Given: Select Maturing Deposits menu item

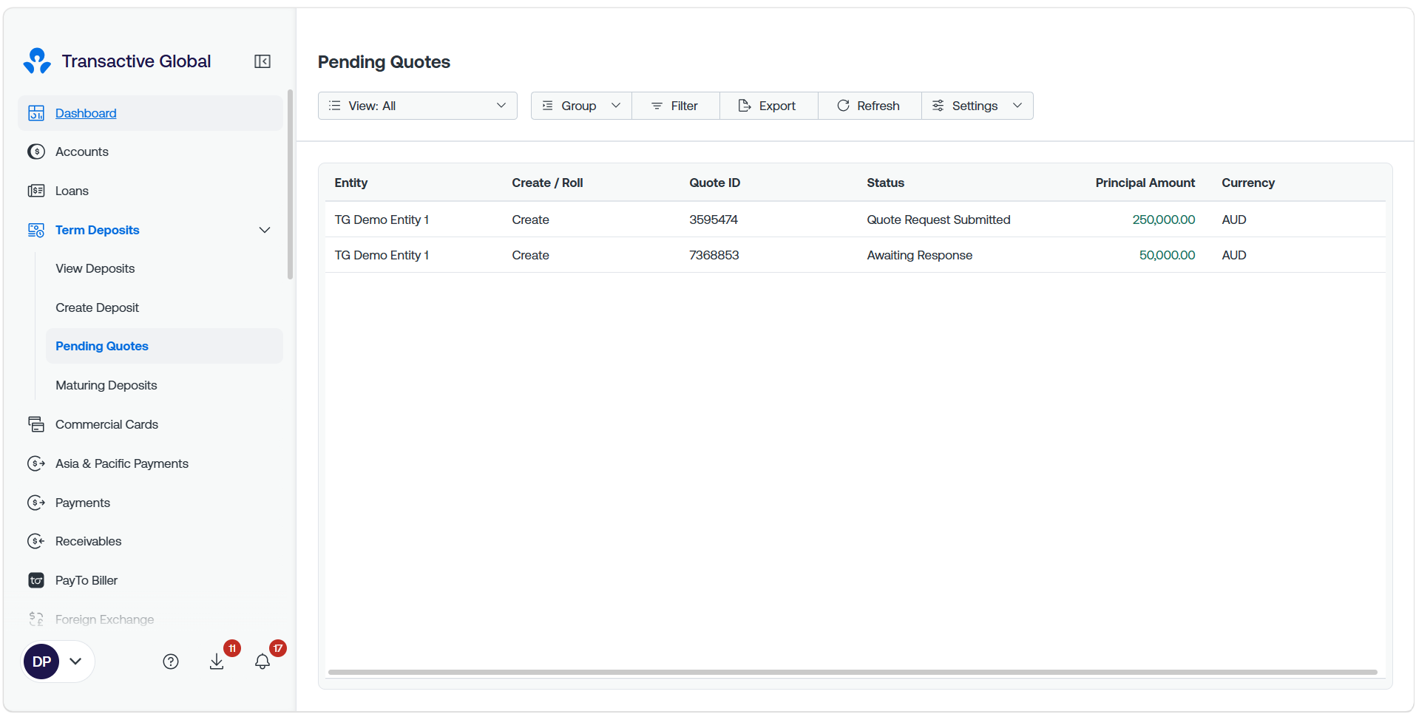Looking at the screenshot, I should coord(106,385).
